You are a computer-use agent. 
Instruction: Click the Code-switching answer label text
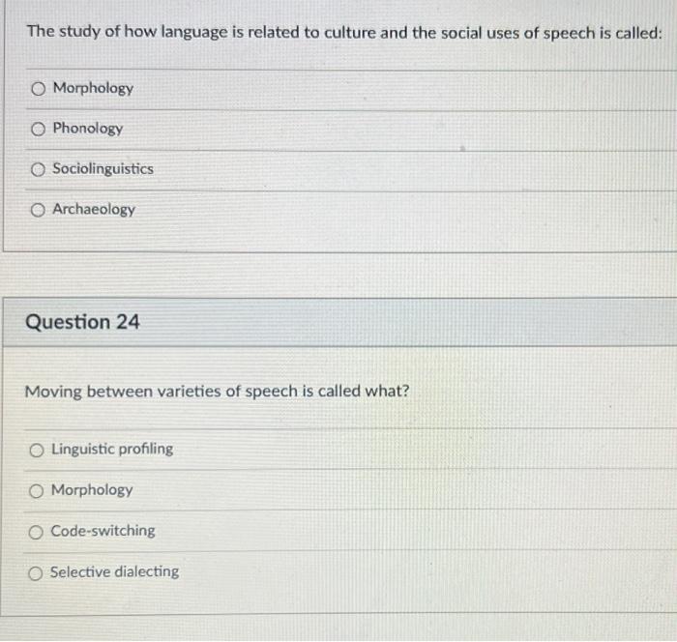click(103, 531)
